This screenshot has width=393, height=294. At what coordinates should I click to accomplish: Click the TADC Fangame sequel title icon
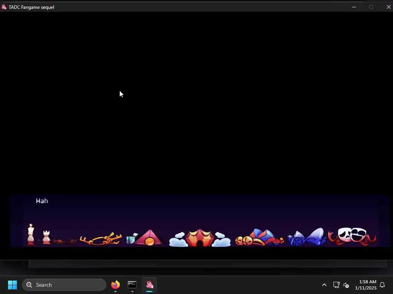pos(4,7)
